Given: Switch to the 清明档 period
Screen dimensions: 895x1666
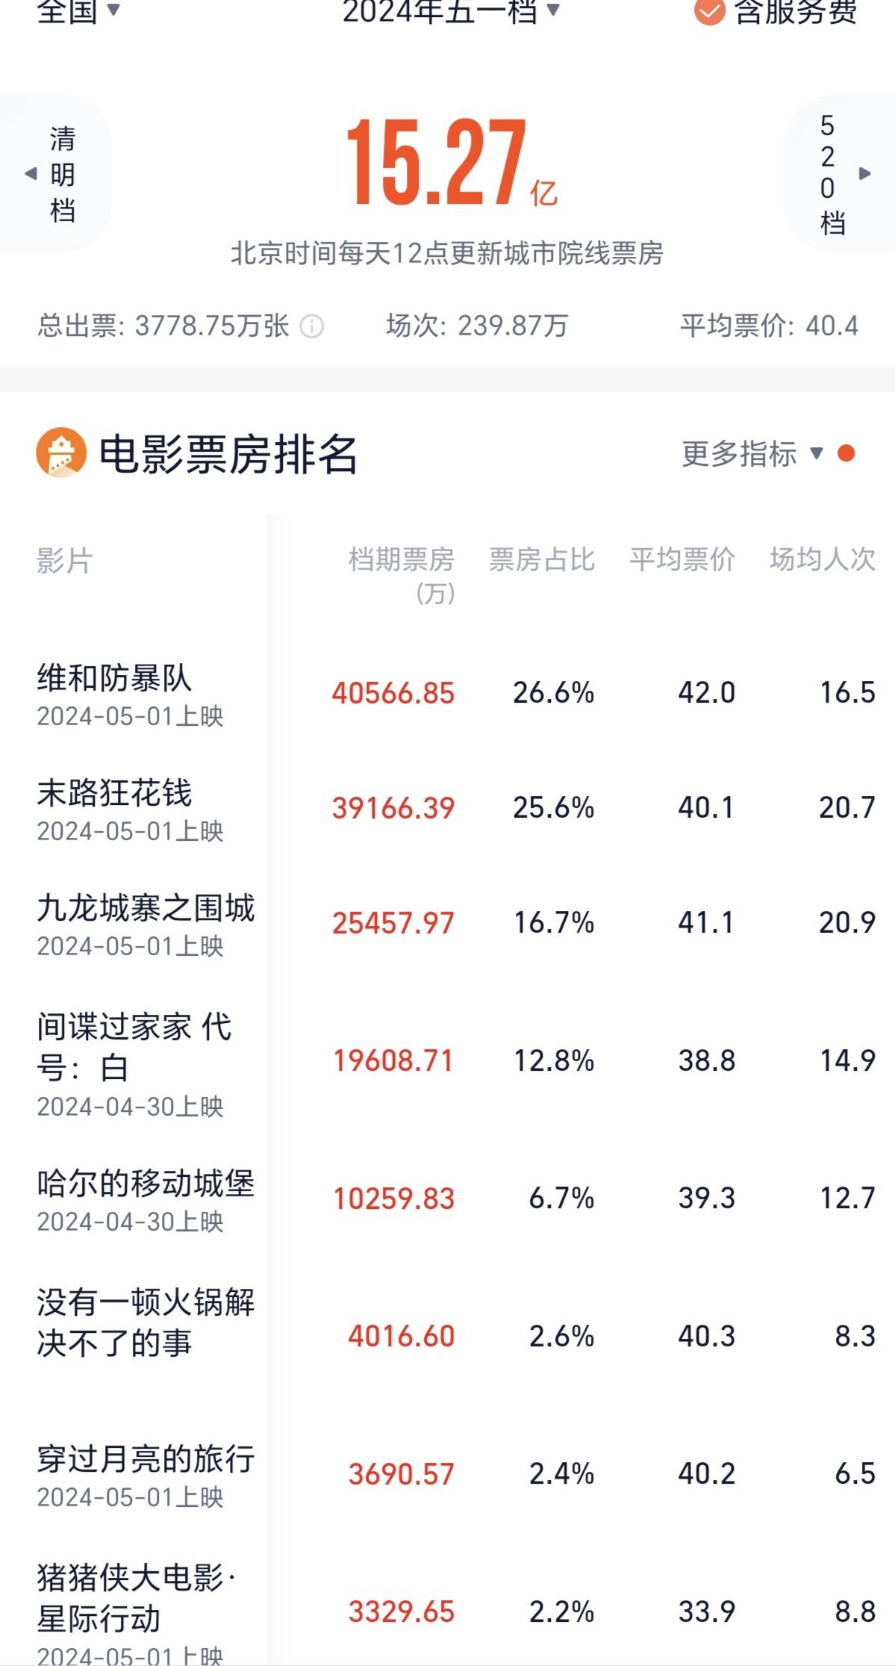Looking at the screenshot, I should [x=63, y=174].
